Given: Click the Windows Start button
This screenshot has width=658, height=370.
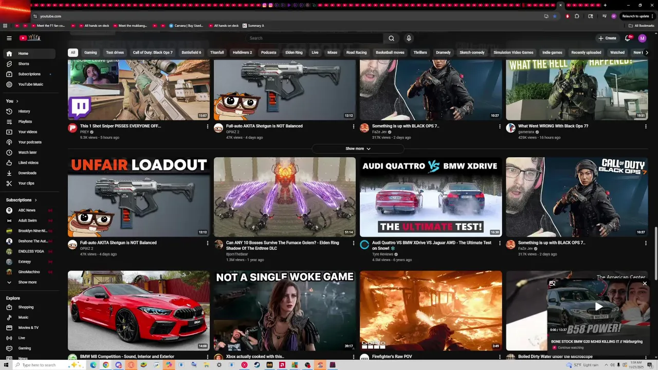Looking at the screenshot, I should [5, 365].
